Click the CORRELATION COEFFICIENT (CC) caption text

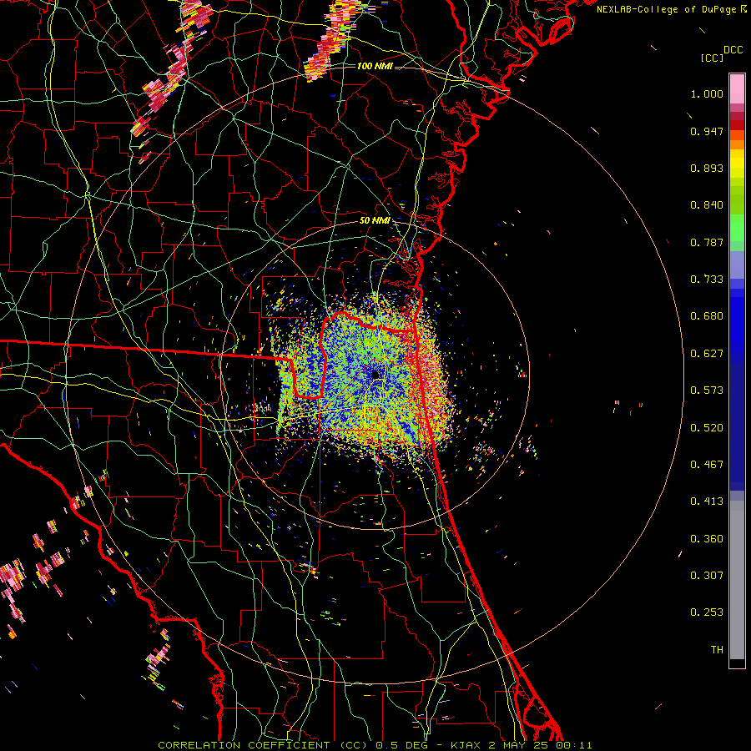(265, 745)
